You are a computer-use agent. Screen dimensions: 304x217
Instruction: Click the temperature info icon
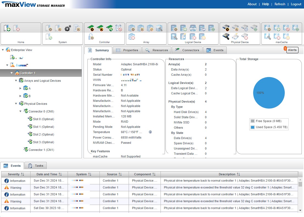pos(150,132)
